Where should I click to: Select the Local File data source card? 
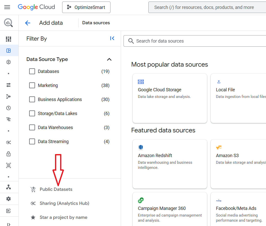click(238, 98)
